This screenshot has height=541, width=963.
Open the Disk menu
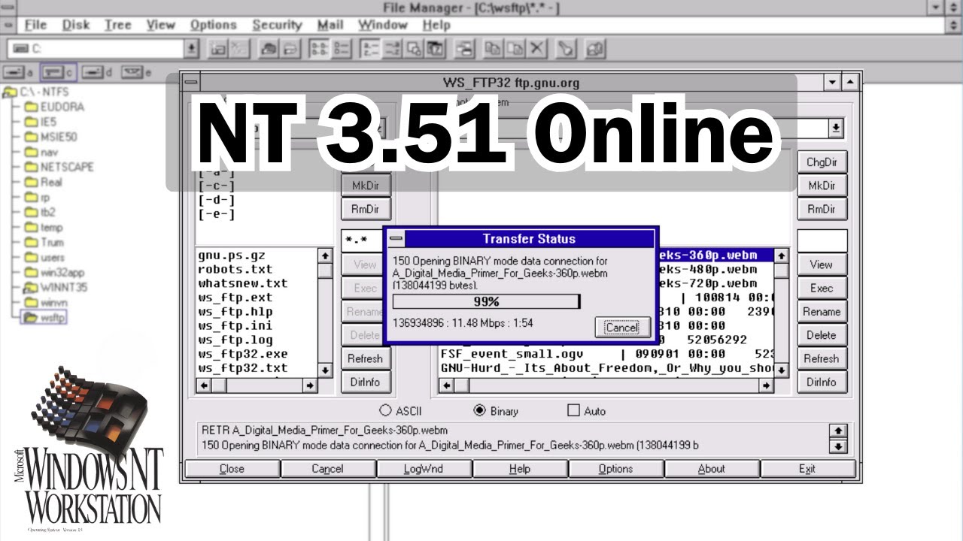76,25
